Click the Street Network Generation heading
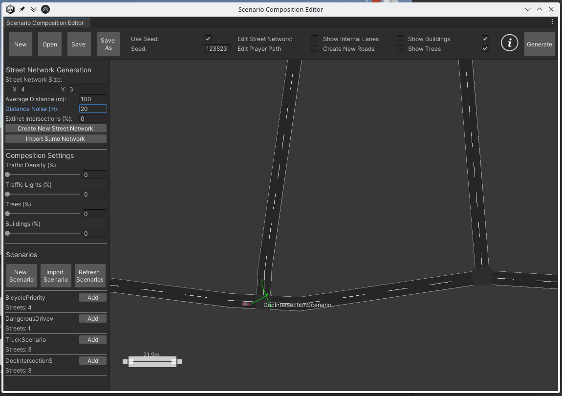562x396 pixels. click(48, 70)
